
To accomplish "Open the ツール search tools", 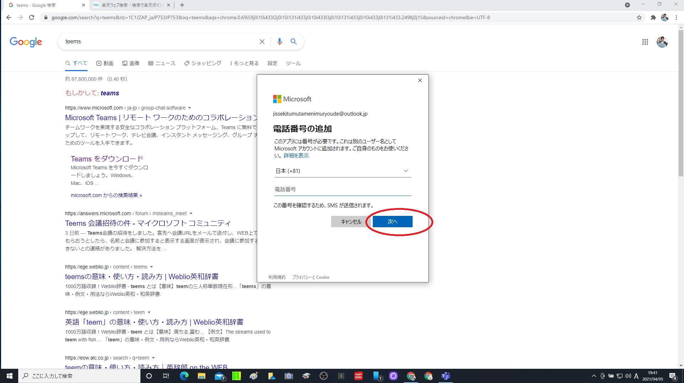I will coord(293,63).
